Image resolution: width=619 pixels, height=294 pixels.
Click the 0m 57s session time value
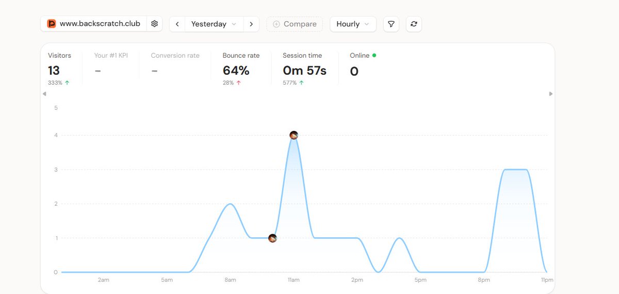304,71
